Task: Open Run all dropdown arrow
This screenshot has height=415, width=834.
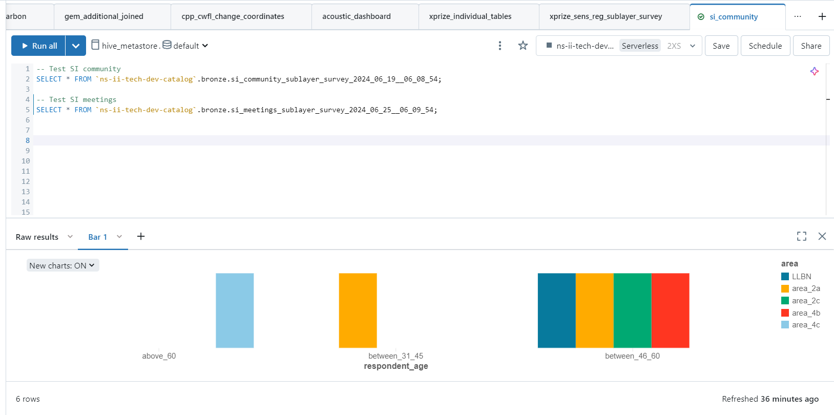Action: 76,46
